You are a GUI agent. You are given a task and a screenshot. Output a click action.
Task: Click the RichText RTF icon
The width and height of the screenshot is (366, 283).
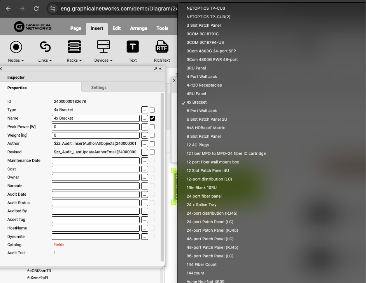162,47
